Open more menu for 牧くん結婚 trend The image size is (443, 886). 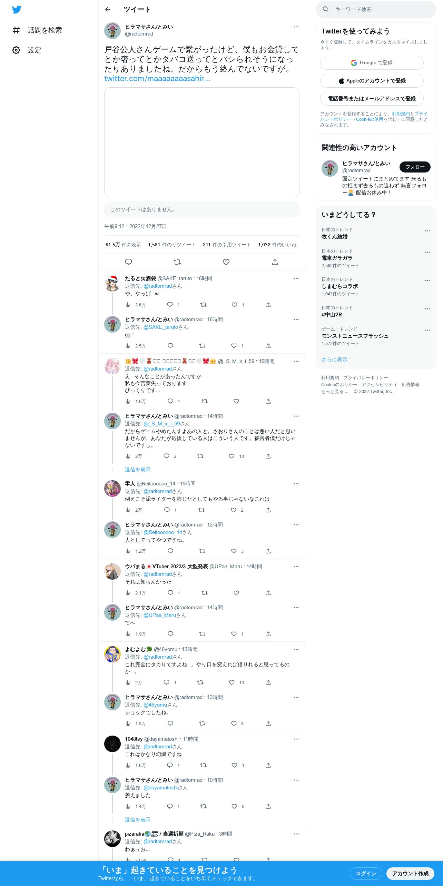427,231
